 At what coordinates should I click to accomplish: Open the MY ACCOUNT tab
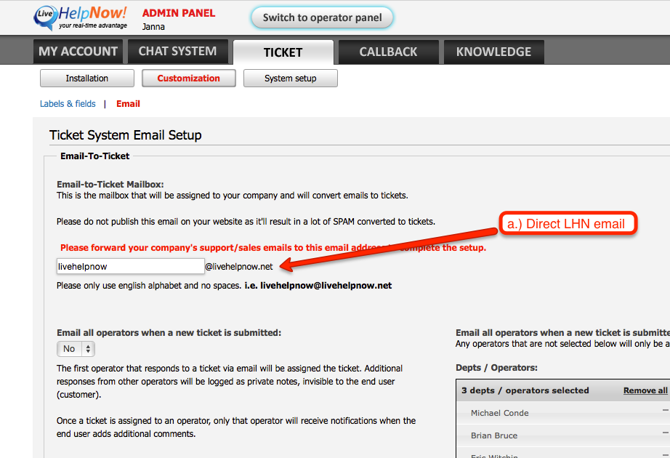[78, 52]
